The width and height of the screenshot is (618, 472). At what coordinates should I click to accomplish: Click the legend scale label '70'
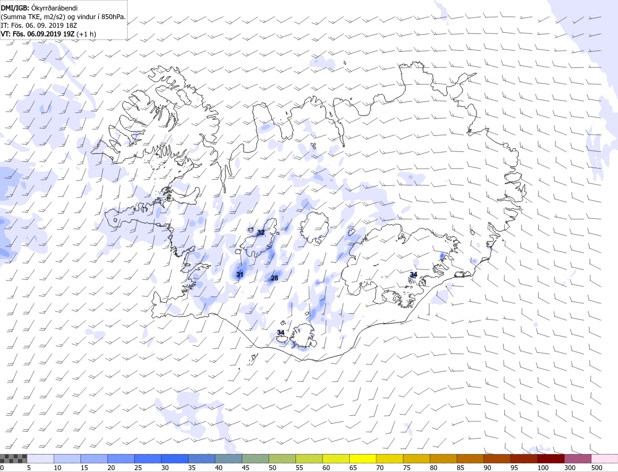[x=379, y=468]
